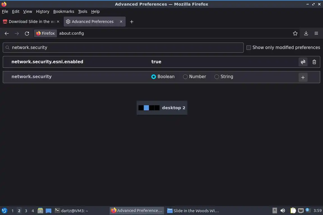The width and height of the screenshot is (323, 215).
Task: Click the about:config URL in address bar
Action: 71,33
